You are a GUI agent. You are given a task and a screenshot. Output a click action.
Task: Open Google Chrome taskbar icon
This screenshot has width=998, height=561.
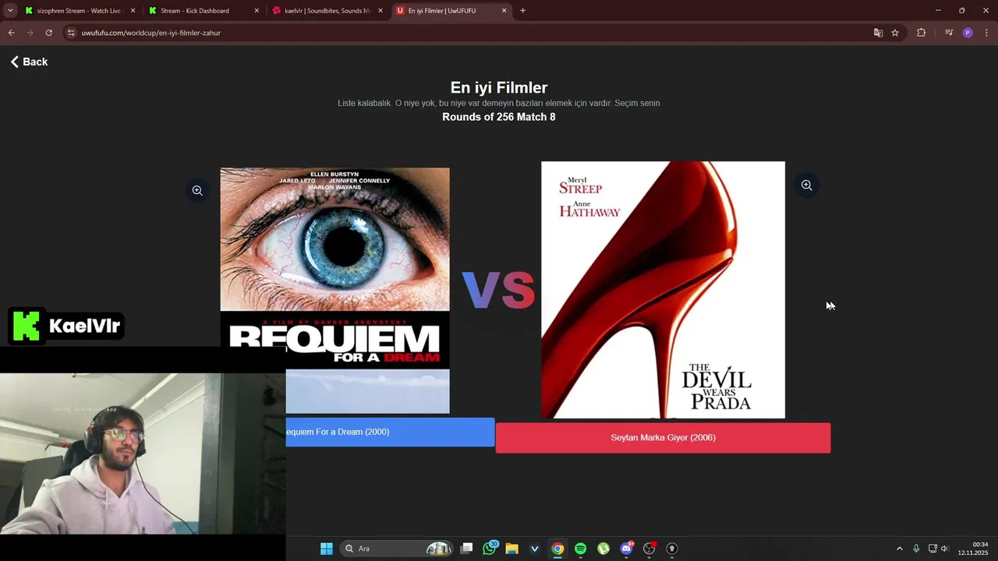click(x=557, y=549)
